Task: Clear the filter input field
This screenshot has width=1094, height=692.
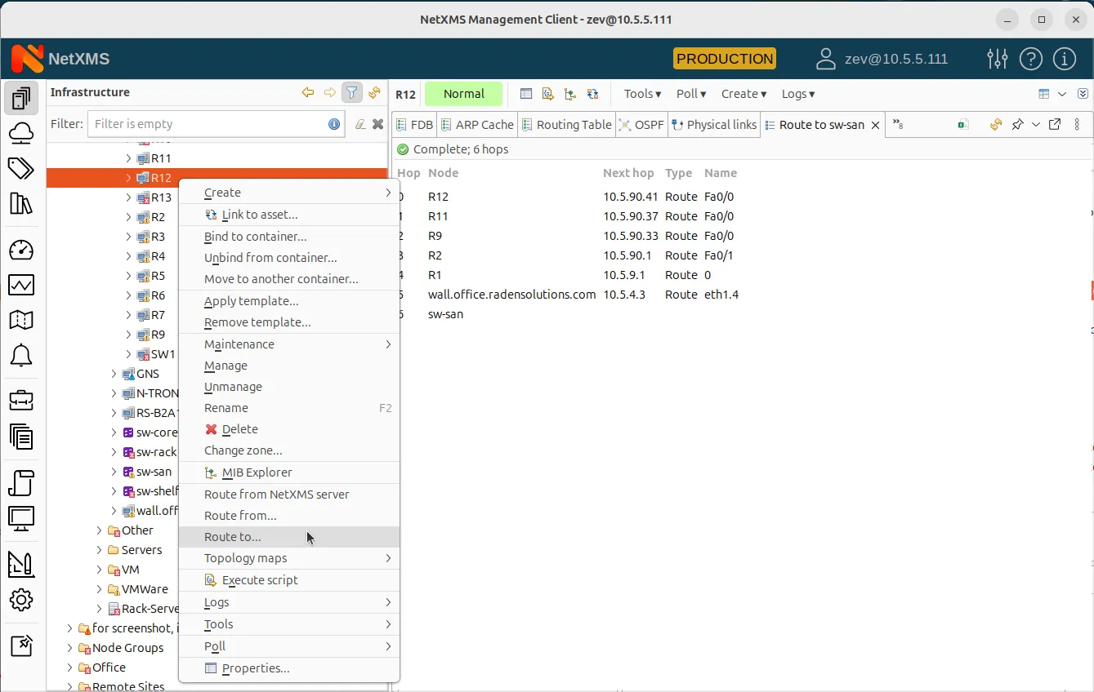Action: tap(377, 124)
